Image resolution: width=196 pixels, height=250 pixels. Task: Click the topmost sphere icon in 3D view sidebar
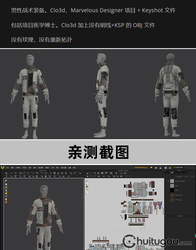click(6, 181)
